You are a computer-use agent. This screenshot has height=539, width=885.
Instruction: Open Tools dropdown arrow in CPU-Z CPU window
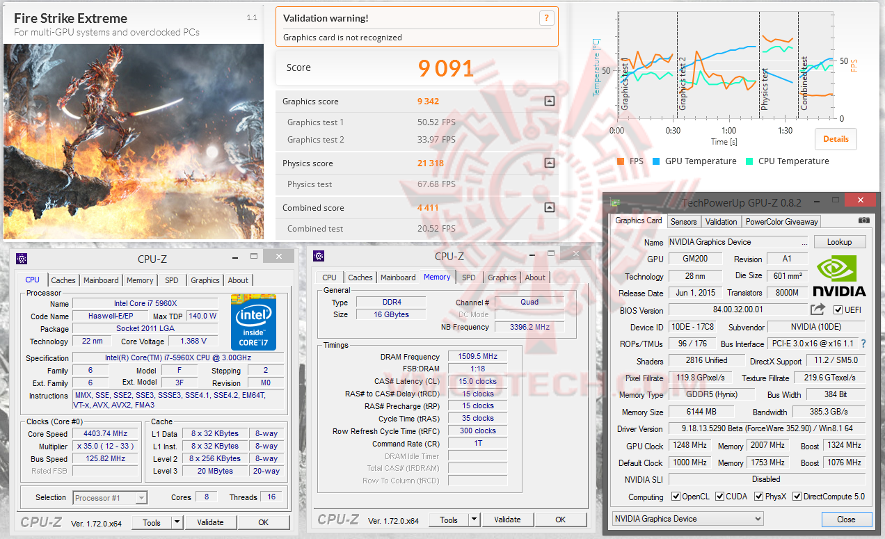click(177, 522)
